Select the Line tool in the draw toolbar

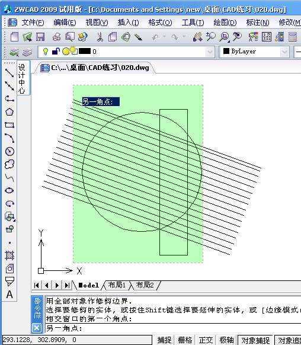(x=9, y=72)
